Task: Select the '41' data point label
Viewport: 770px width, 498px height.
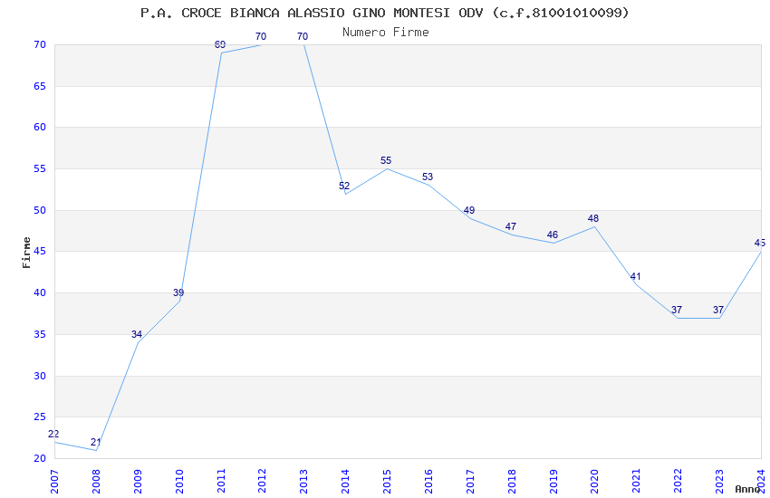Action: point(635,276)
